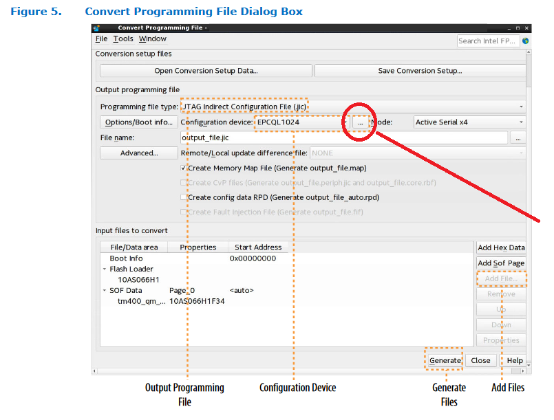Viewport: 554px width, 420px height.
Task: Minimize the Convert Programming File window
Action: pos(509,28)
